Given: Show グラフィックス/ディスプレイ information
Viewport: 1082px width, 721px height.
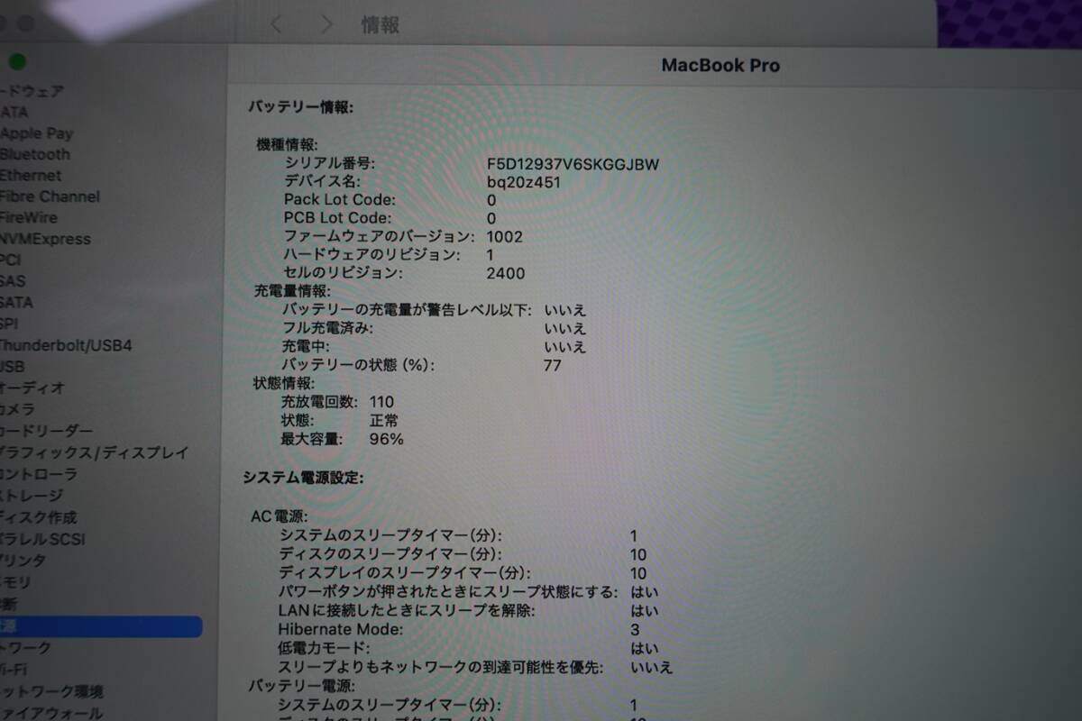Looking at the screenshot, I should (95, 452).
